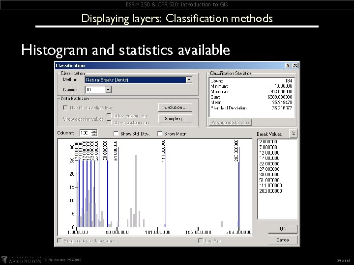Select break value 12.000000
The width and height of the screenshot is (354, 265).
click(x=269, y=153)
